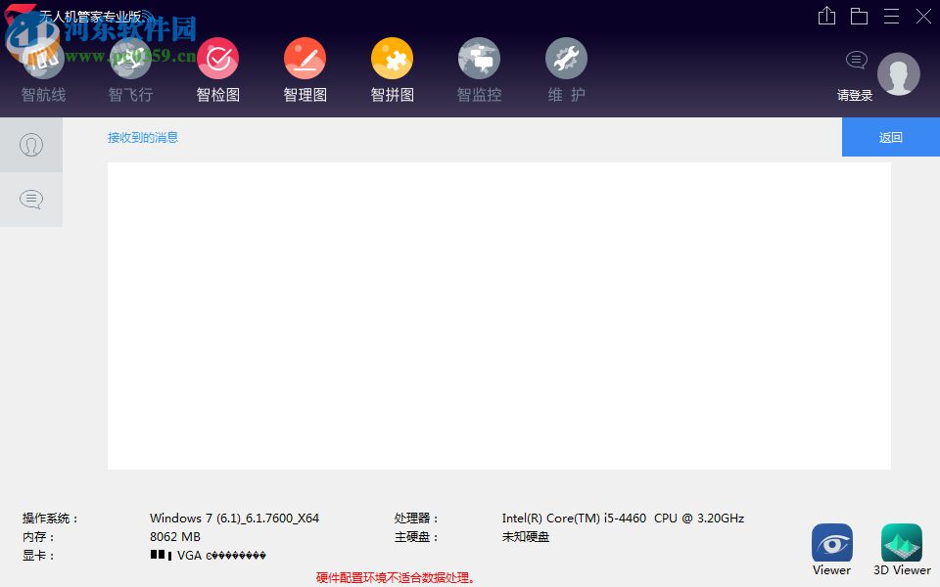This screenshot has height=587, width=940.
Task: Open the 智飞行 flight module
Action: pyautogui.click(x=130, y=68)
